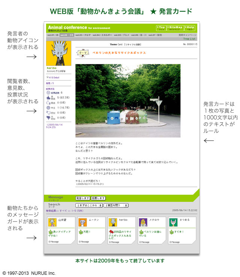This screenshot has width=240, height=277.
Task: Click the haribo username under the avatar
Action: [x=51, y=68]
